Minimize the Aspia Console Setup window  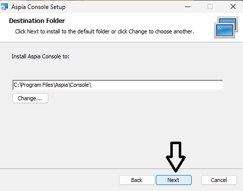click(x=188, y=7)
